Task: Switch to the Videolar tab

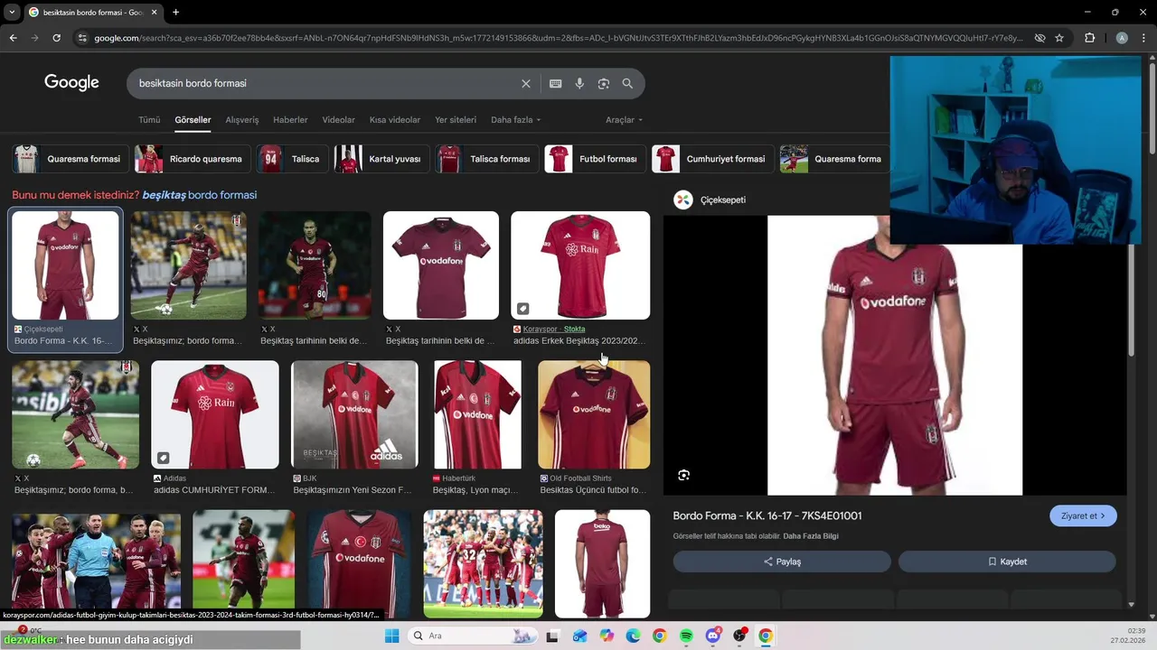Action: click(x=338, y=120)
